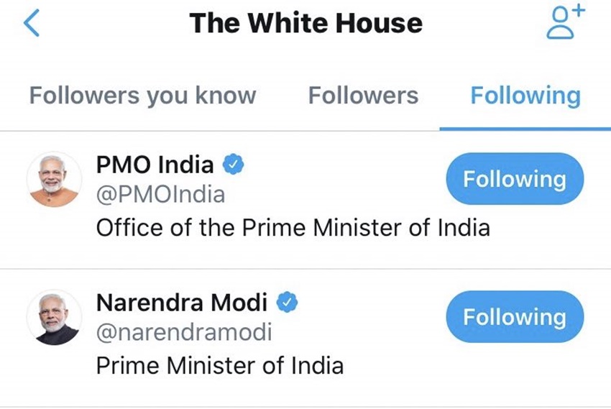Click Narendra Modi verified badge

point(288,303)
